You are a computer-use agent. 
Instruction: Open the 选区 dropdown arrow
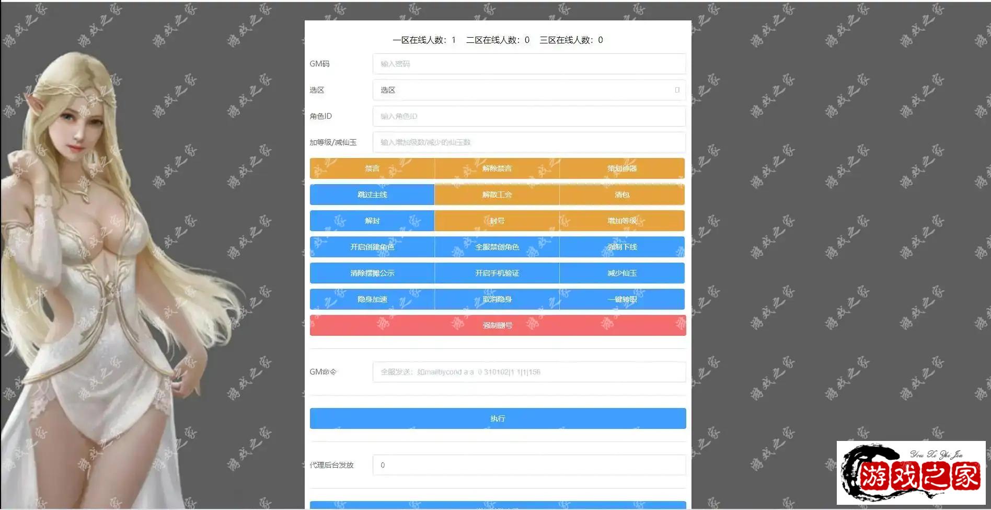point(677,90)
